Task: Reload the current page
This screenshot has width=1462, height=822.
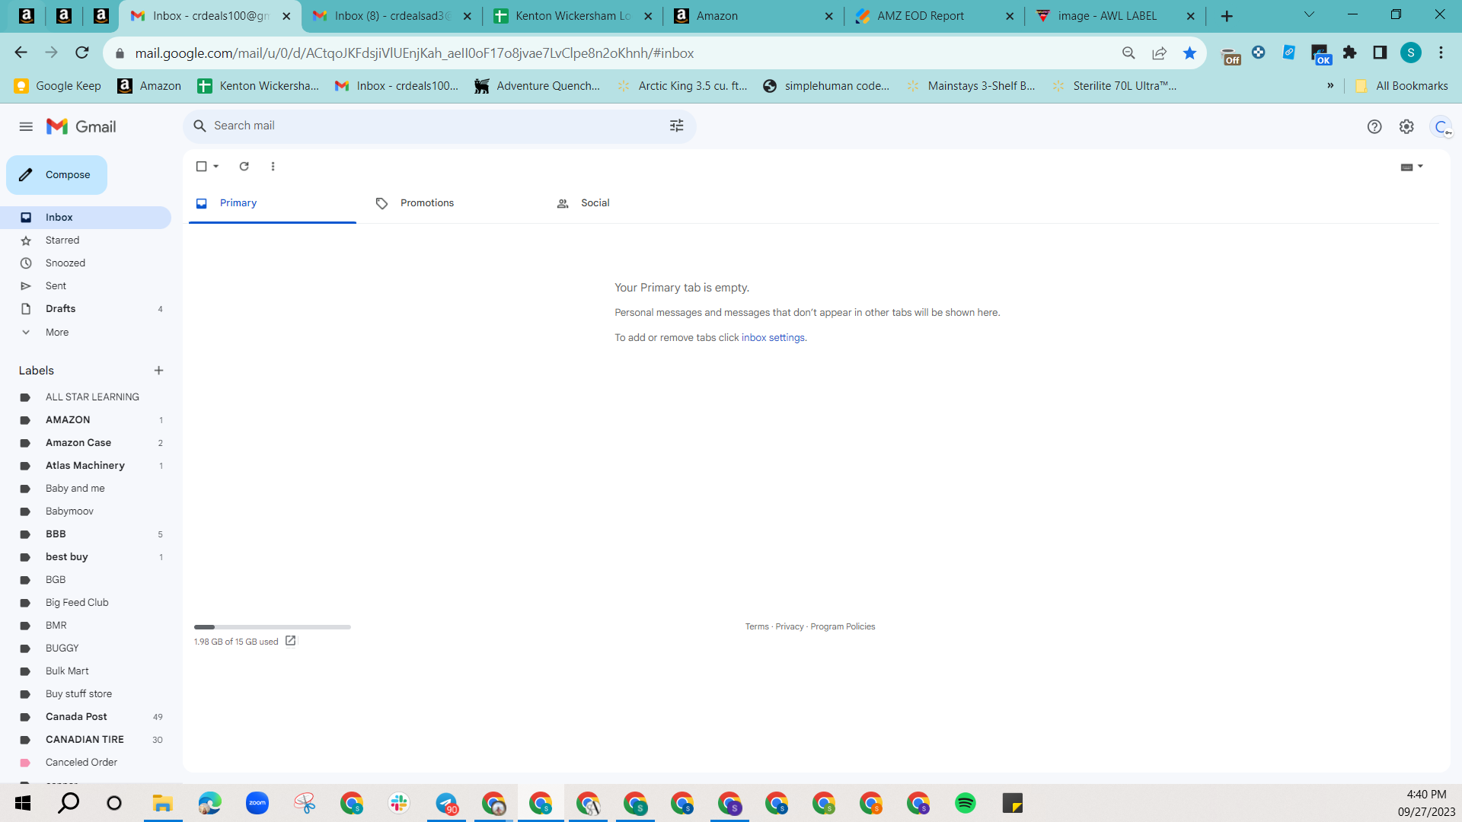Action: (x=82, y=53)
